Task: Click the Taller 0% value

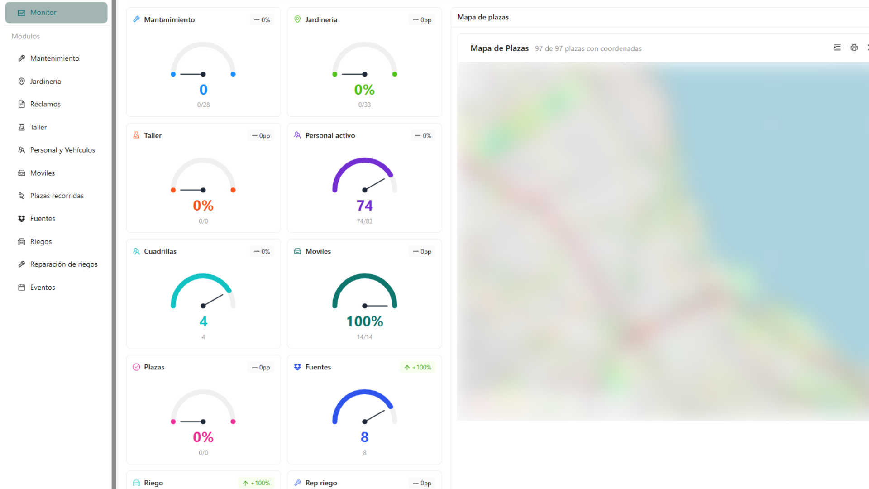Action: [x=203, y=206]
